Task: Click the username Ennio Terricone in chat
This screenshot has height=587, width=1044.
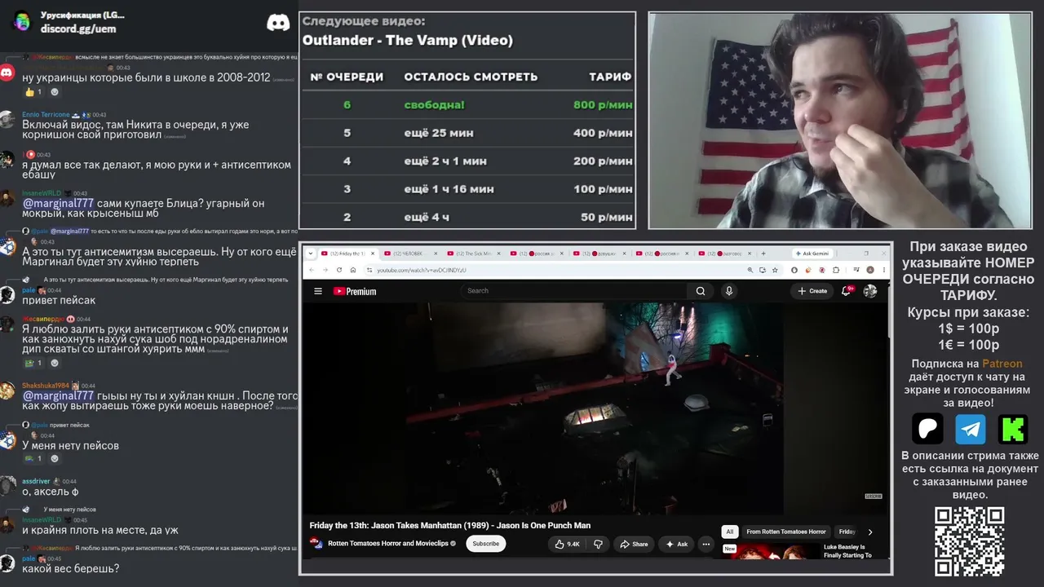Action: (x=46, y=115)
